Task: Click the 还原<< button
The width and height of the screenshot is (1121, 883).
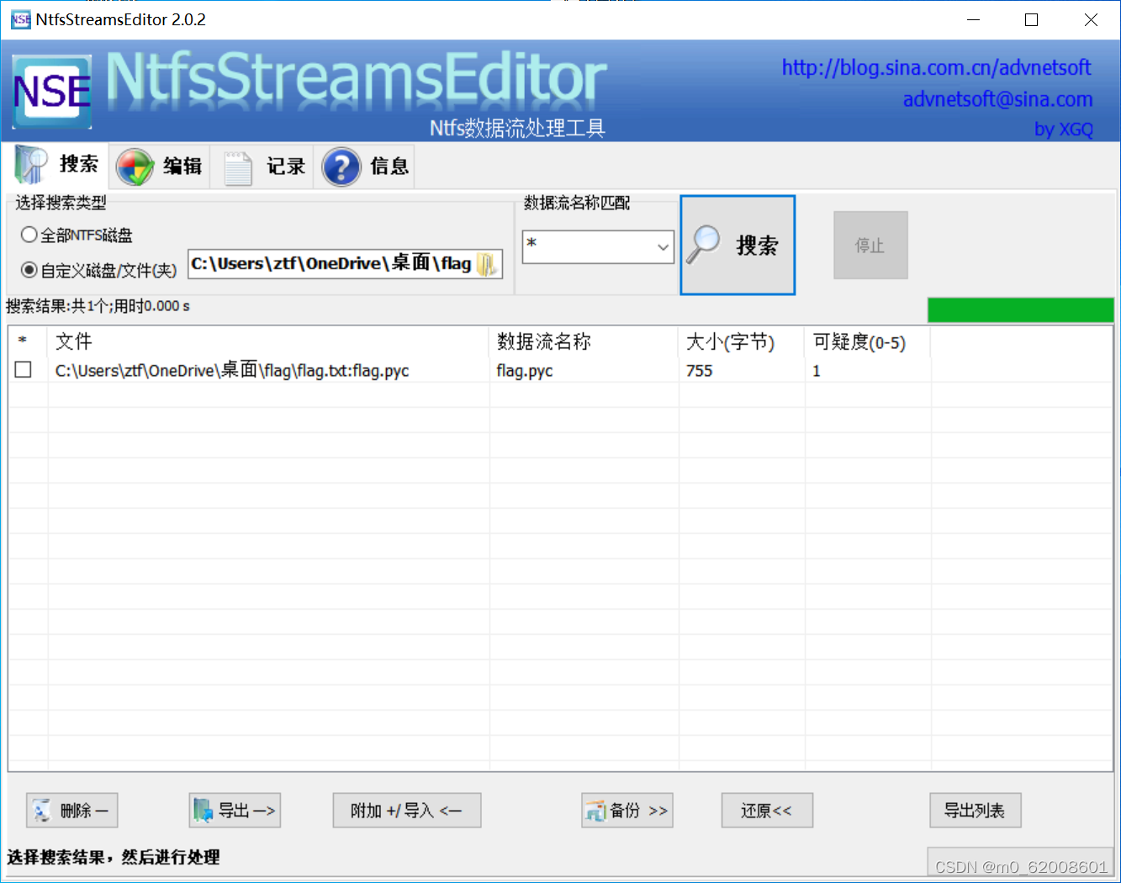Action: (x=767, y=811)
